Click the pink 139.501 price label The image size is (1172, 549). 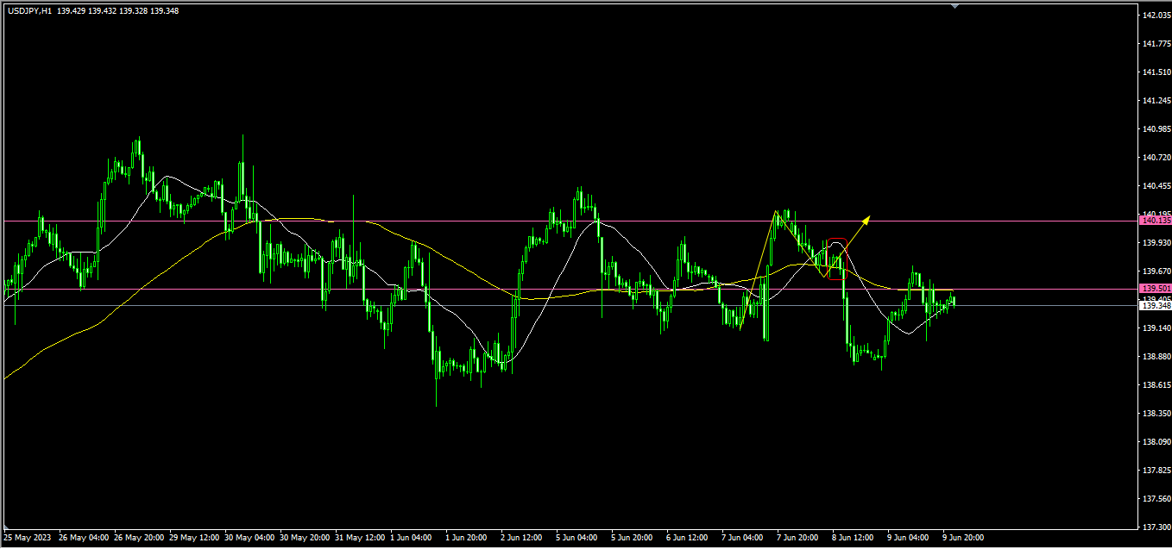click(x=1155, y=289)
